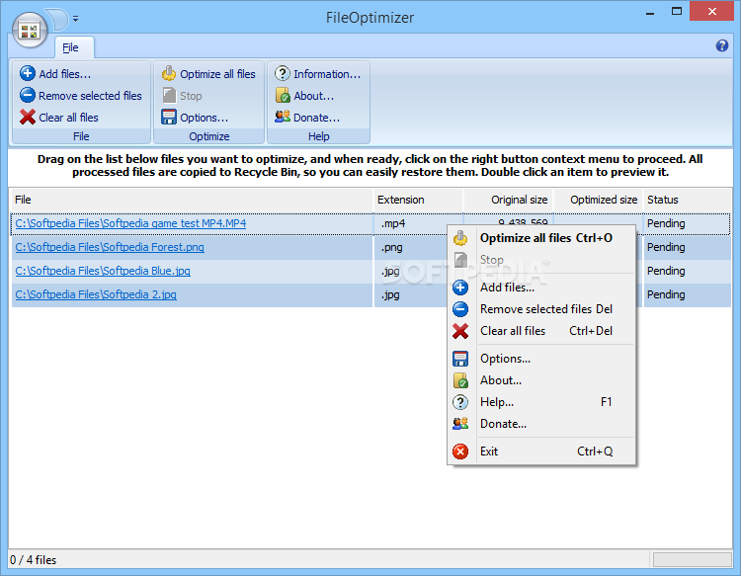Click the About icon in ribbon Help group
Viewport: 741px width, 576px height.
point(283,95)
